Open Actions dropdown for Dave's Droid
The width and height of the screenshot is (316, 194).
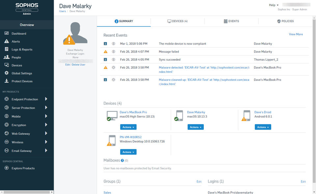(x=263, y=127)
